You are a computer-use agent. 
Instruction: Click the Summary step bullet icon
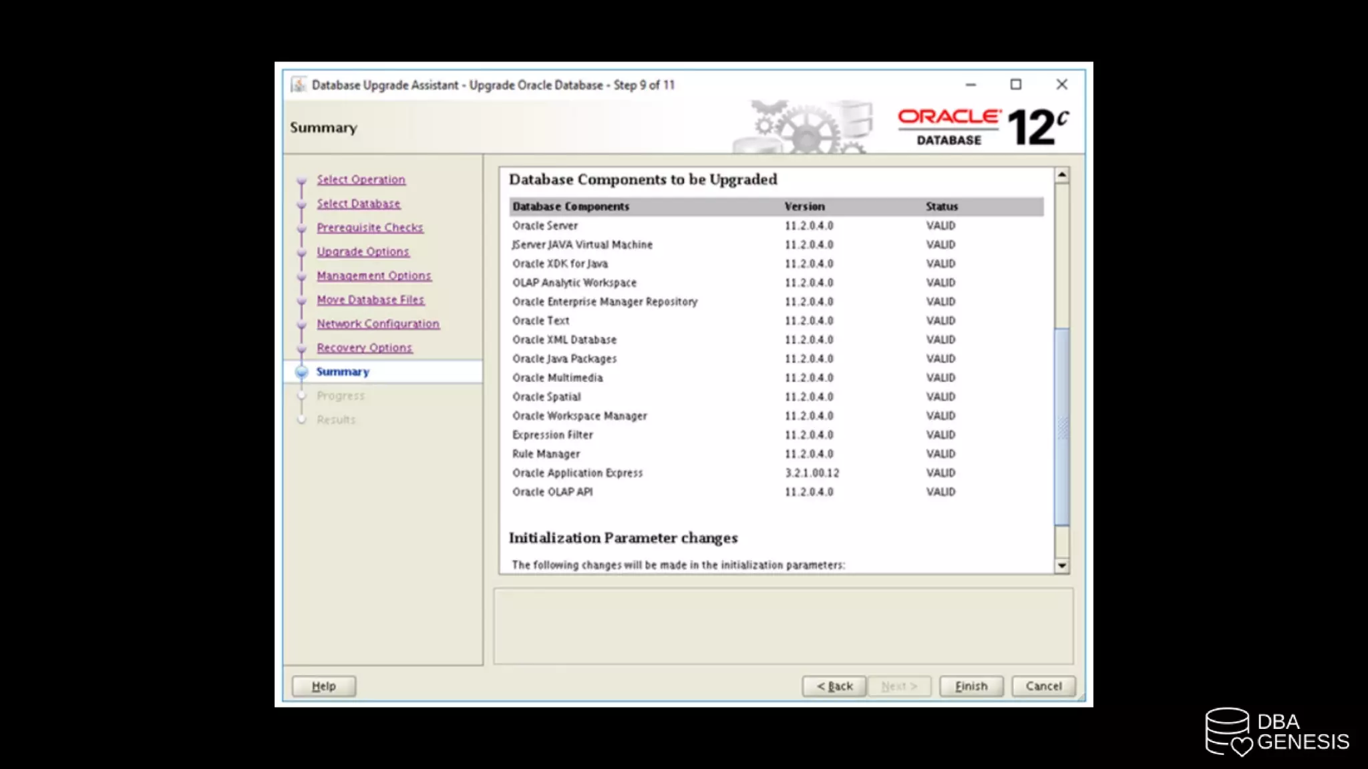302,372
